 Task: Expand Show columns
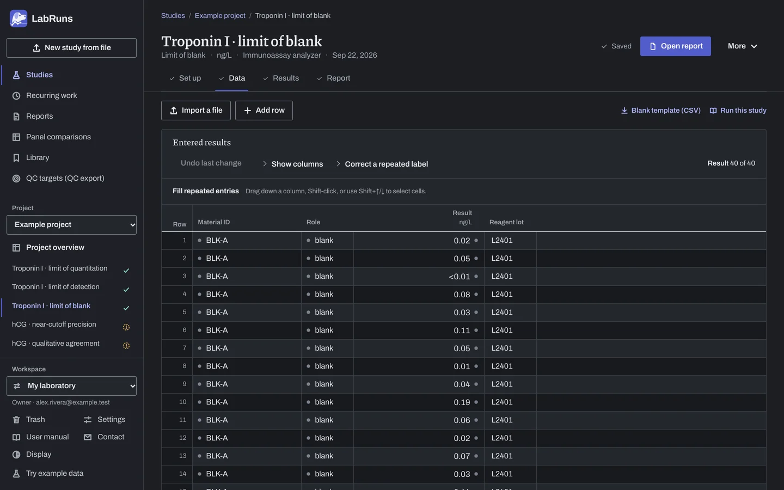coord(293,164)
